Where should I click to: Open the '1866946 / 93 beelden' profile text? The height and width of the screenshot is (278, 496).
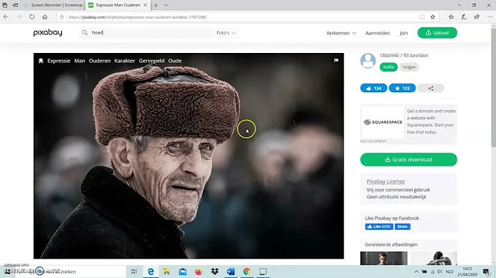(404, 55)
